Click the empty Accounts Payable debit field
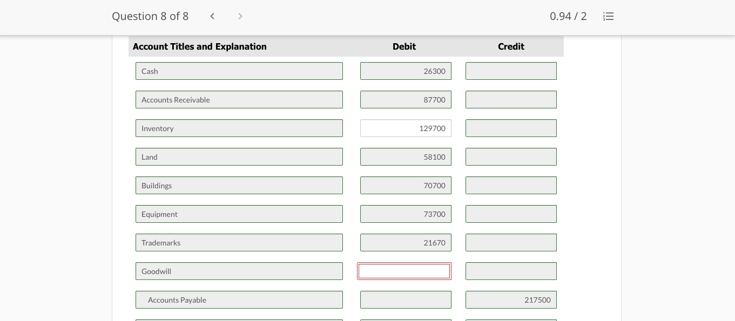The image size is (735, 321). (406, 299)
